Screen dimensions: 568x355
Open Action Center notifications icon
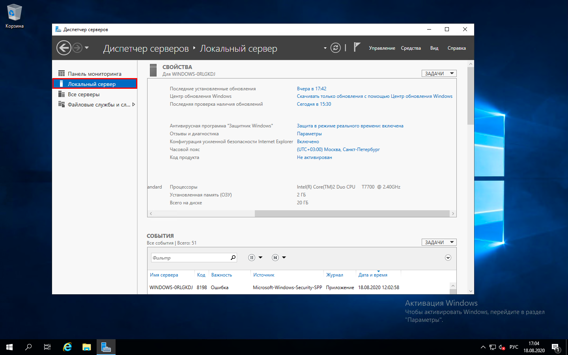pos(556,347)
